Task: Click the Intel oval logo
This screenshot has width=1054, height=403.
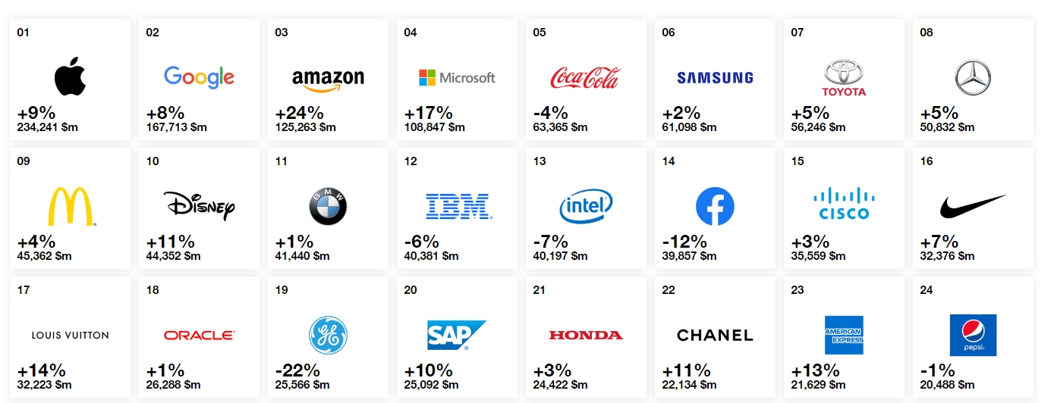Action: (x=586, y=206)
